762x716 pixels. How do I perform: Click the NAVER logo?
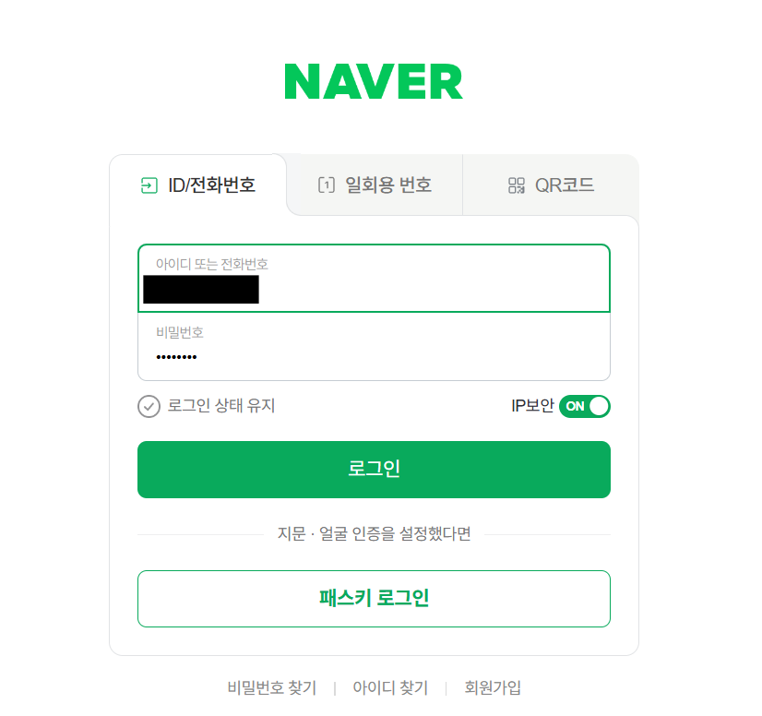[x=374, y=82]
